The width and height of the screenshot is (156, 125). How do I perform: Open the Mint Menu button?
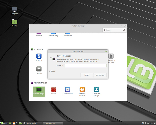pos(4,123)
